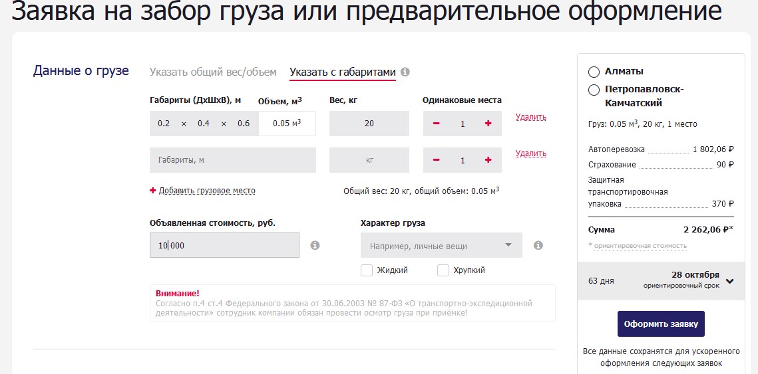This screenshot has width=758, height=374.
Task: Open the 'Характер груза' dropdown
Action: [441, 246]
